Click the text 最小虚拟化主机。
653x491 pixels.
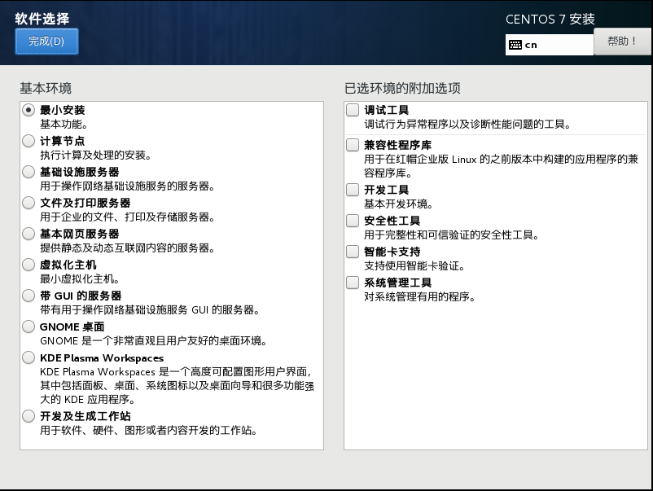pos(80,278)
